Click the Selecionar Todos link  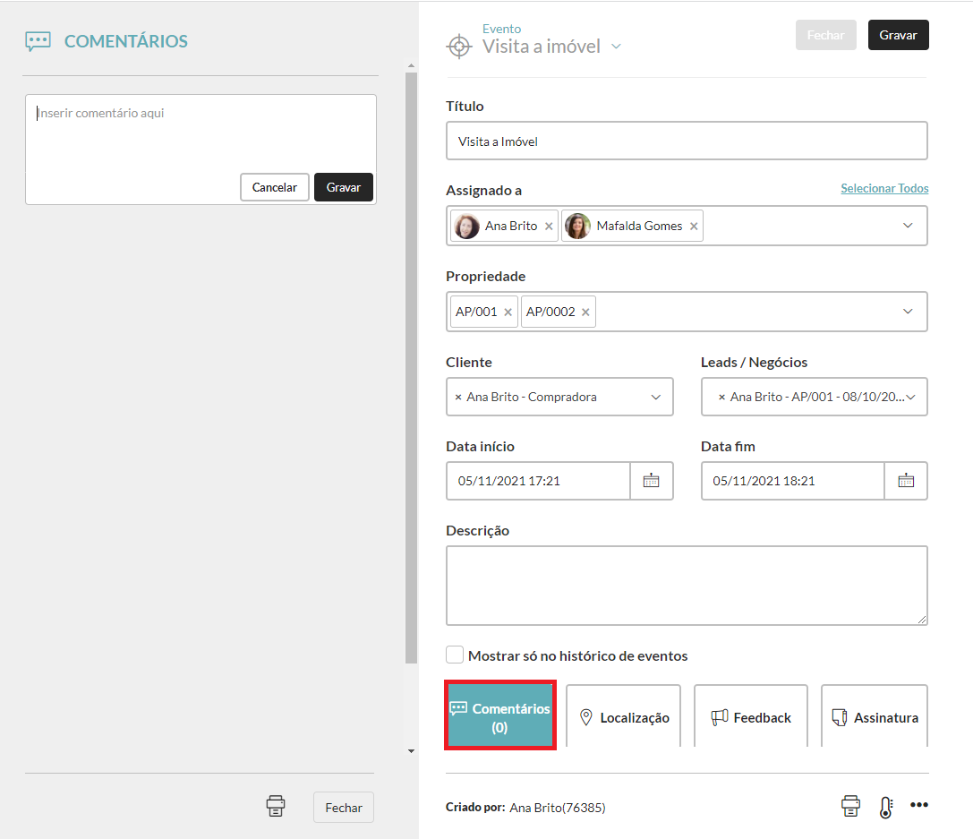[x=884, y=189]
